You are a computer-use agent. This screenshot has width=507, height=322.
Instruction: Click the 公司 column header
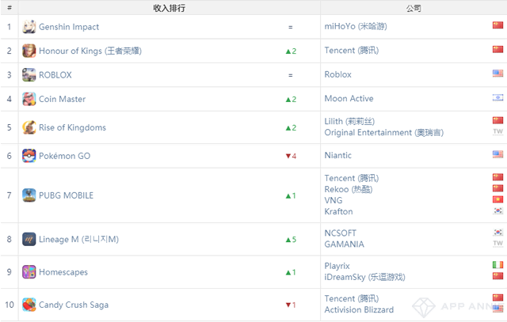tap(413, 7)
